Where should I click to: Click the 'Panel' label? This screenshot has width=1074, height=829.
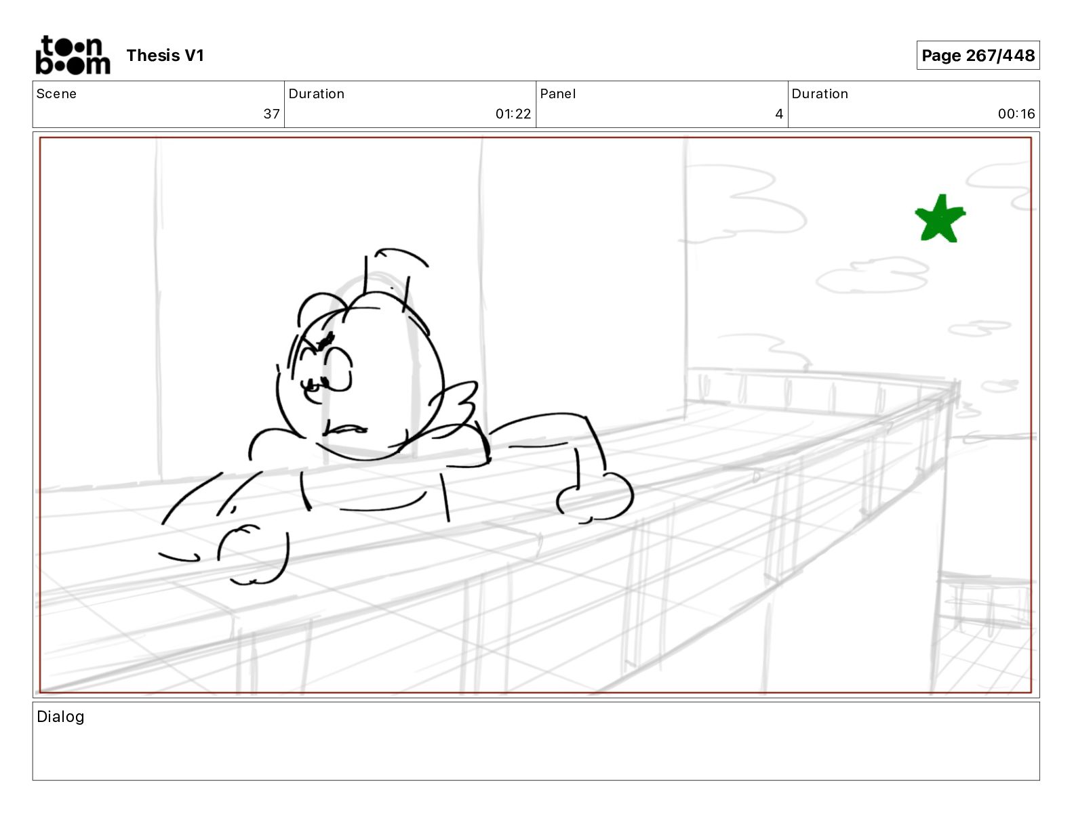coord(558,93)
